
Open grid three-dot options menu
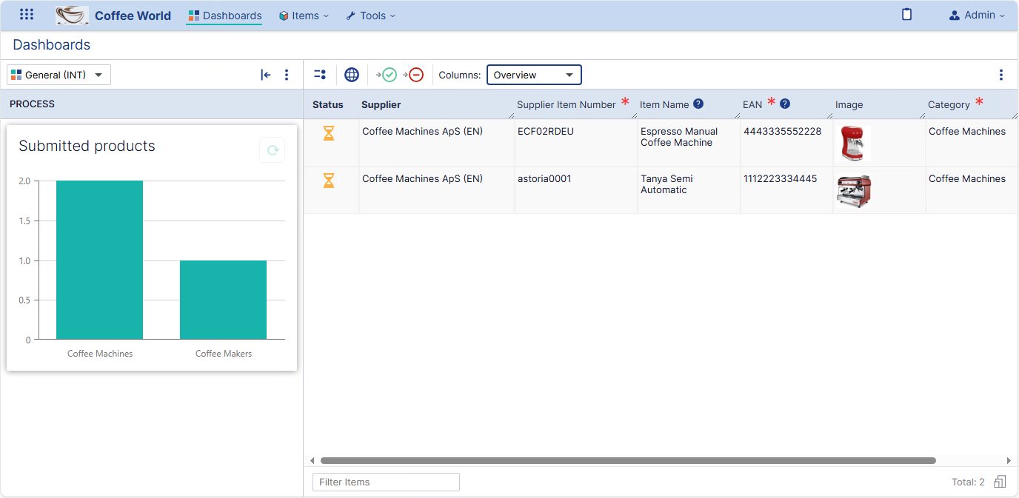[x=1001, y=75]
